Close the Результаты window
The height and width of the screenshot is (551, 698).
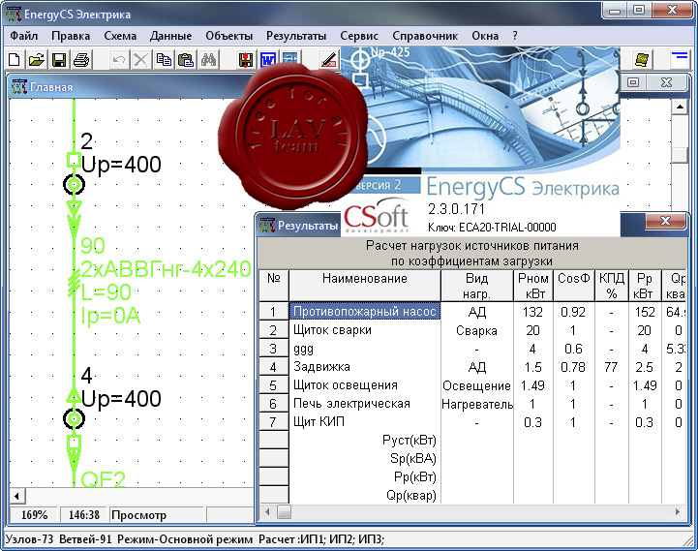[x=665, y=221]
